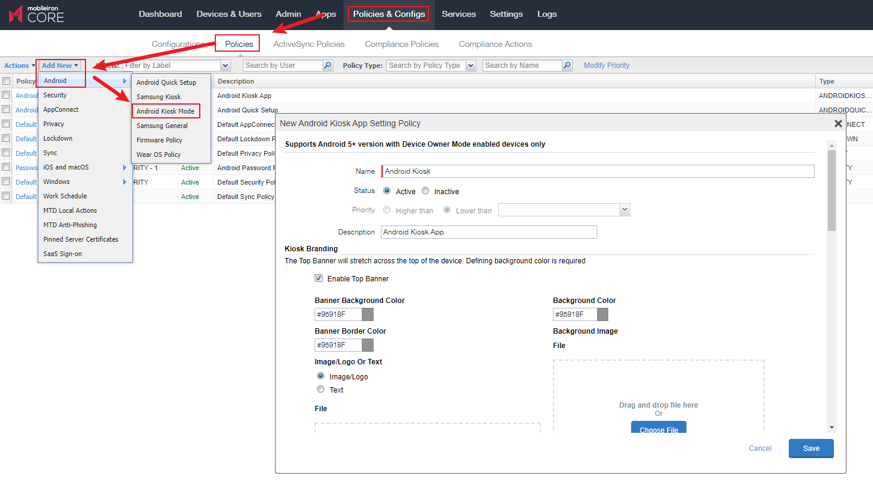
Task: Expand the iOS and macOS submenu arrow
Action: point(125,167)
